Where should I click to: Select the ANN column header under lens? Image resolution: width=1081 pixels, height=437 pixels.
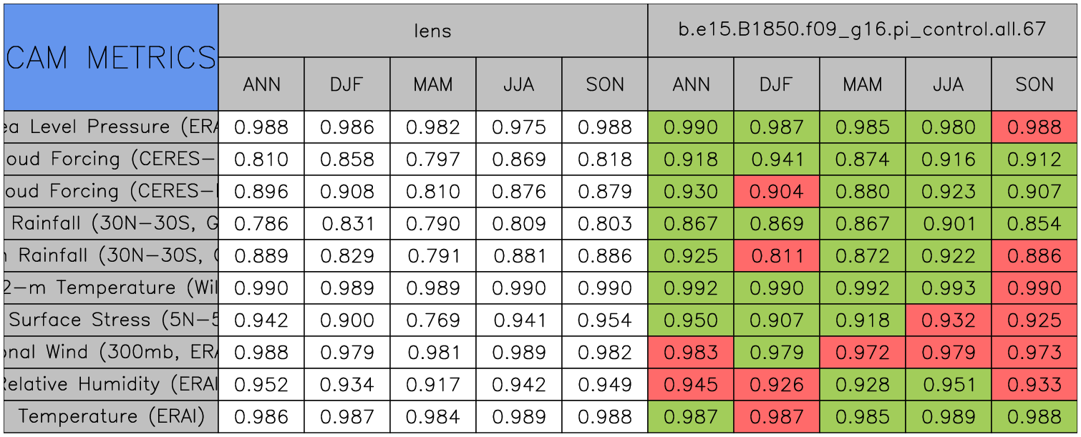(261, 84)
